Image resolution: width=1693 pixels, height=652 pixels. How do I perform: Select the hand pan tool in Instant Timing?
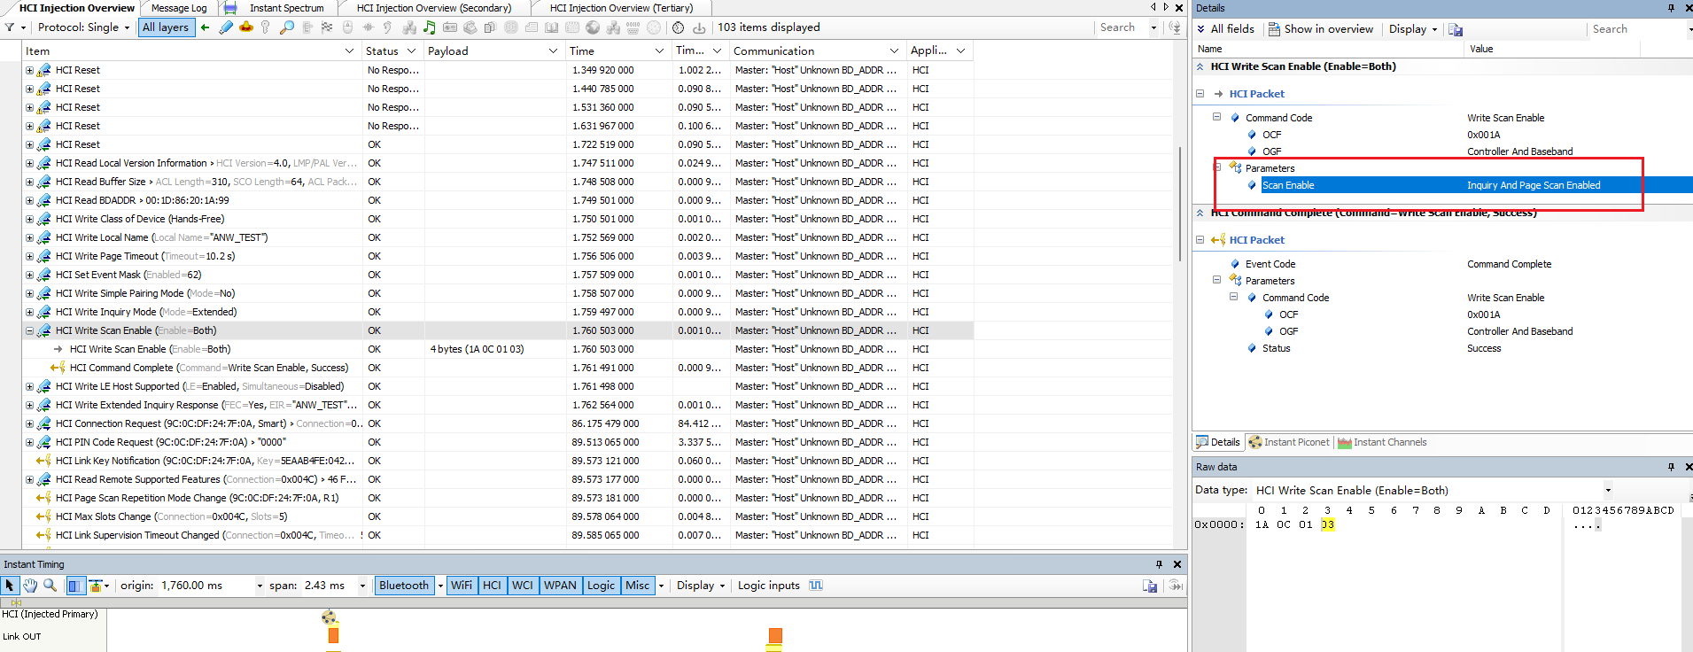click(30, 586)
